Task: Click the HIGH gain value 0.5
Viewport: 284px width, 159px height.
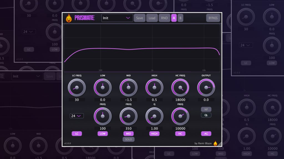Action: coord(154,100)
